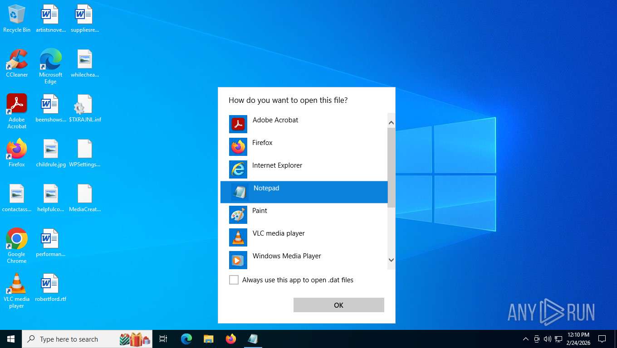
Task: Choose Paint from the app list
Action: (x=304, y=214)
